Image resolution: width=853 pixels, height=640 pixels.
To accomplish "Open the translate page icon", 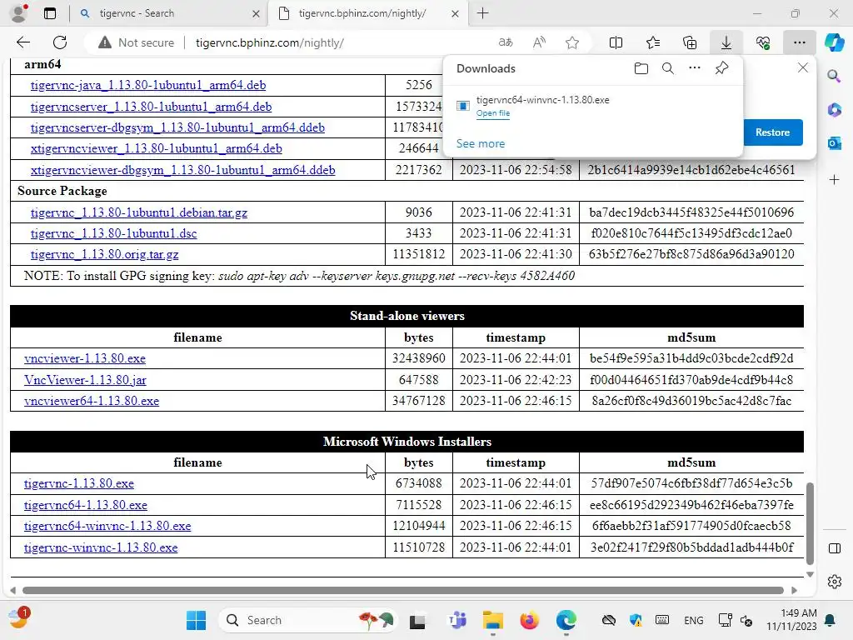I will (x=506, y=42).
